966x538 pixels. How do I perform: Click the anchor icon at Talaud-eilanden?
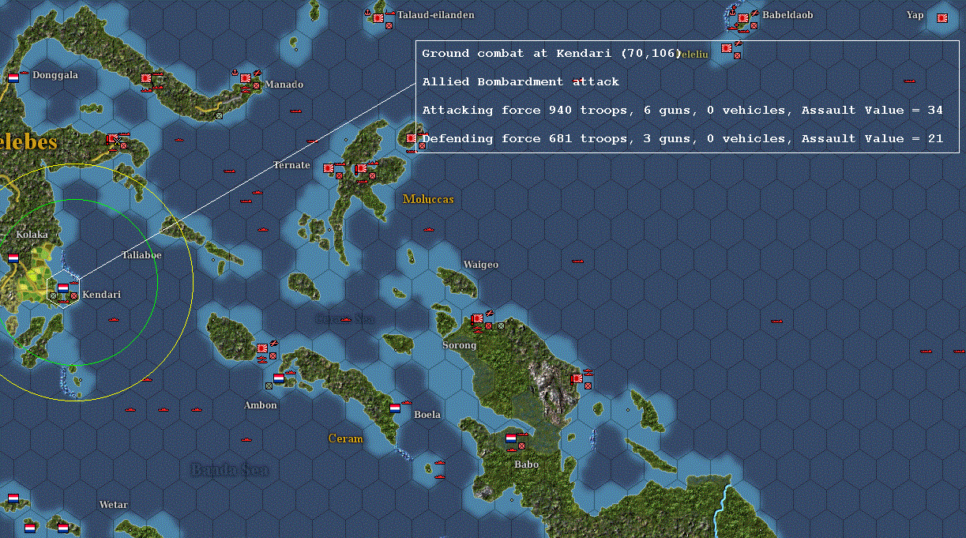click(367, 14)
